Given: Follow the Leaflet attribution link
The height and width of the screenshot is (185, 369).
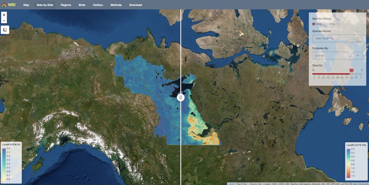Looking at the screenshot, I should (231, 184).
